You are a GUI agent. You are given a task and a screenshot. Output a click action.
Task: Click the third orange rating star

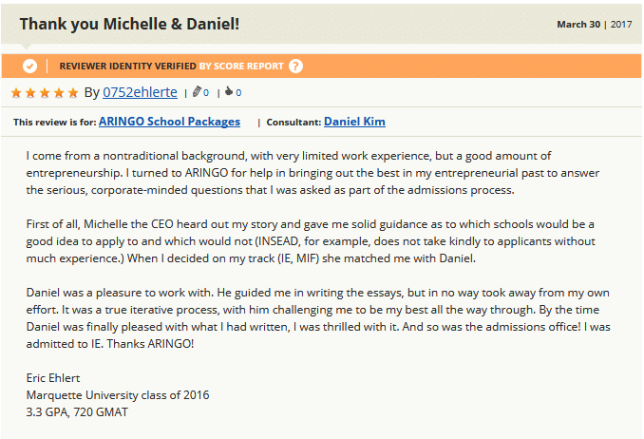tap(45, 92)
